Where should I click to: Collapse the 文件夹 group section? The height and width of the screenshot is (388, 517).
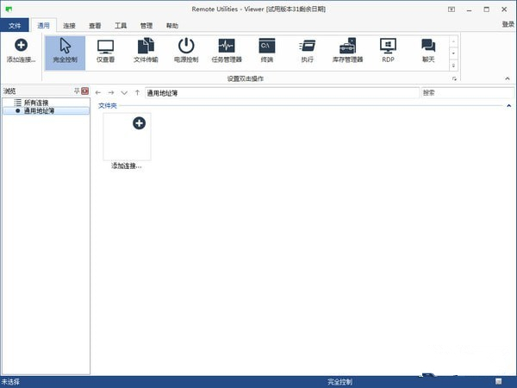tap(508, 106)
